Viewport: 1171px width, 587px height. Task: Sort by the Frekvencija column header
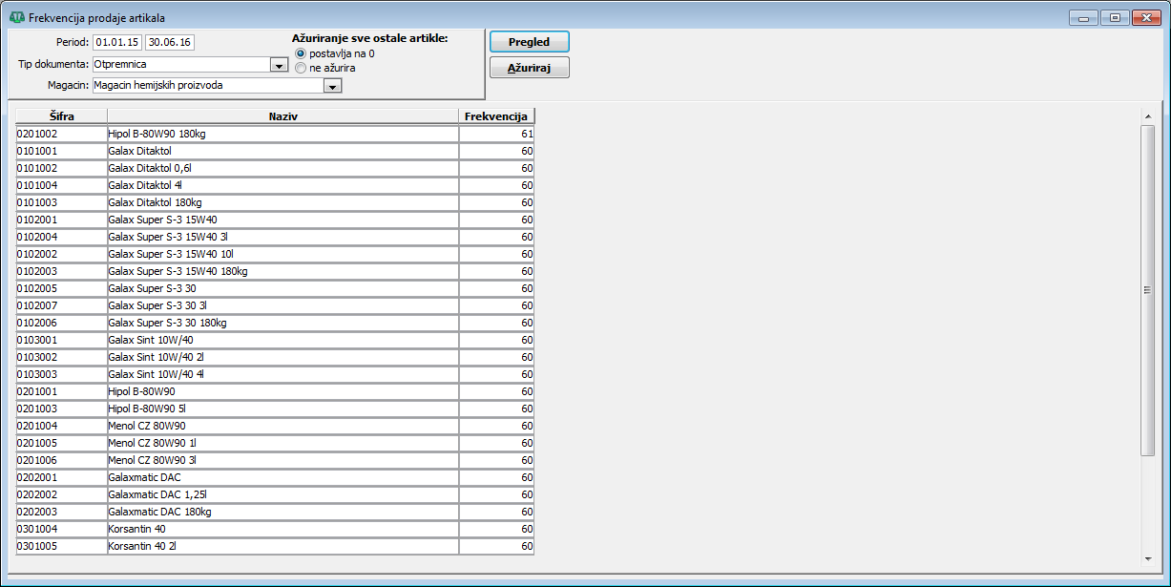(495, 116)
